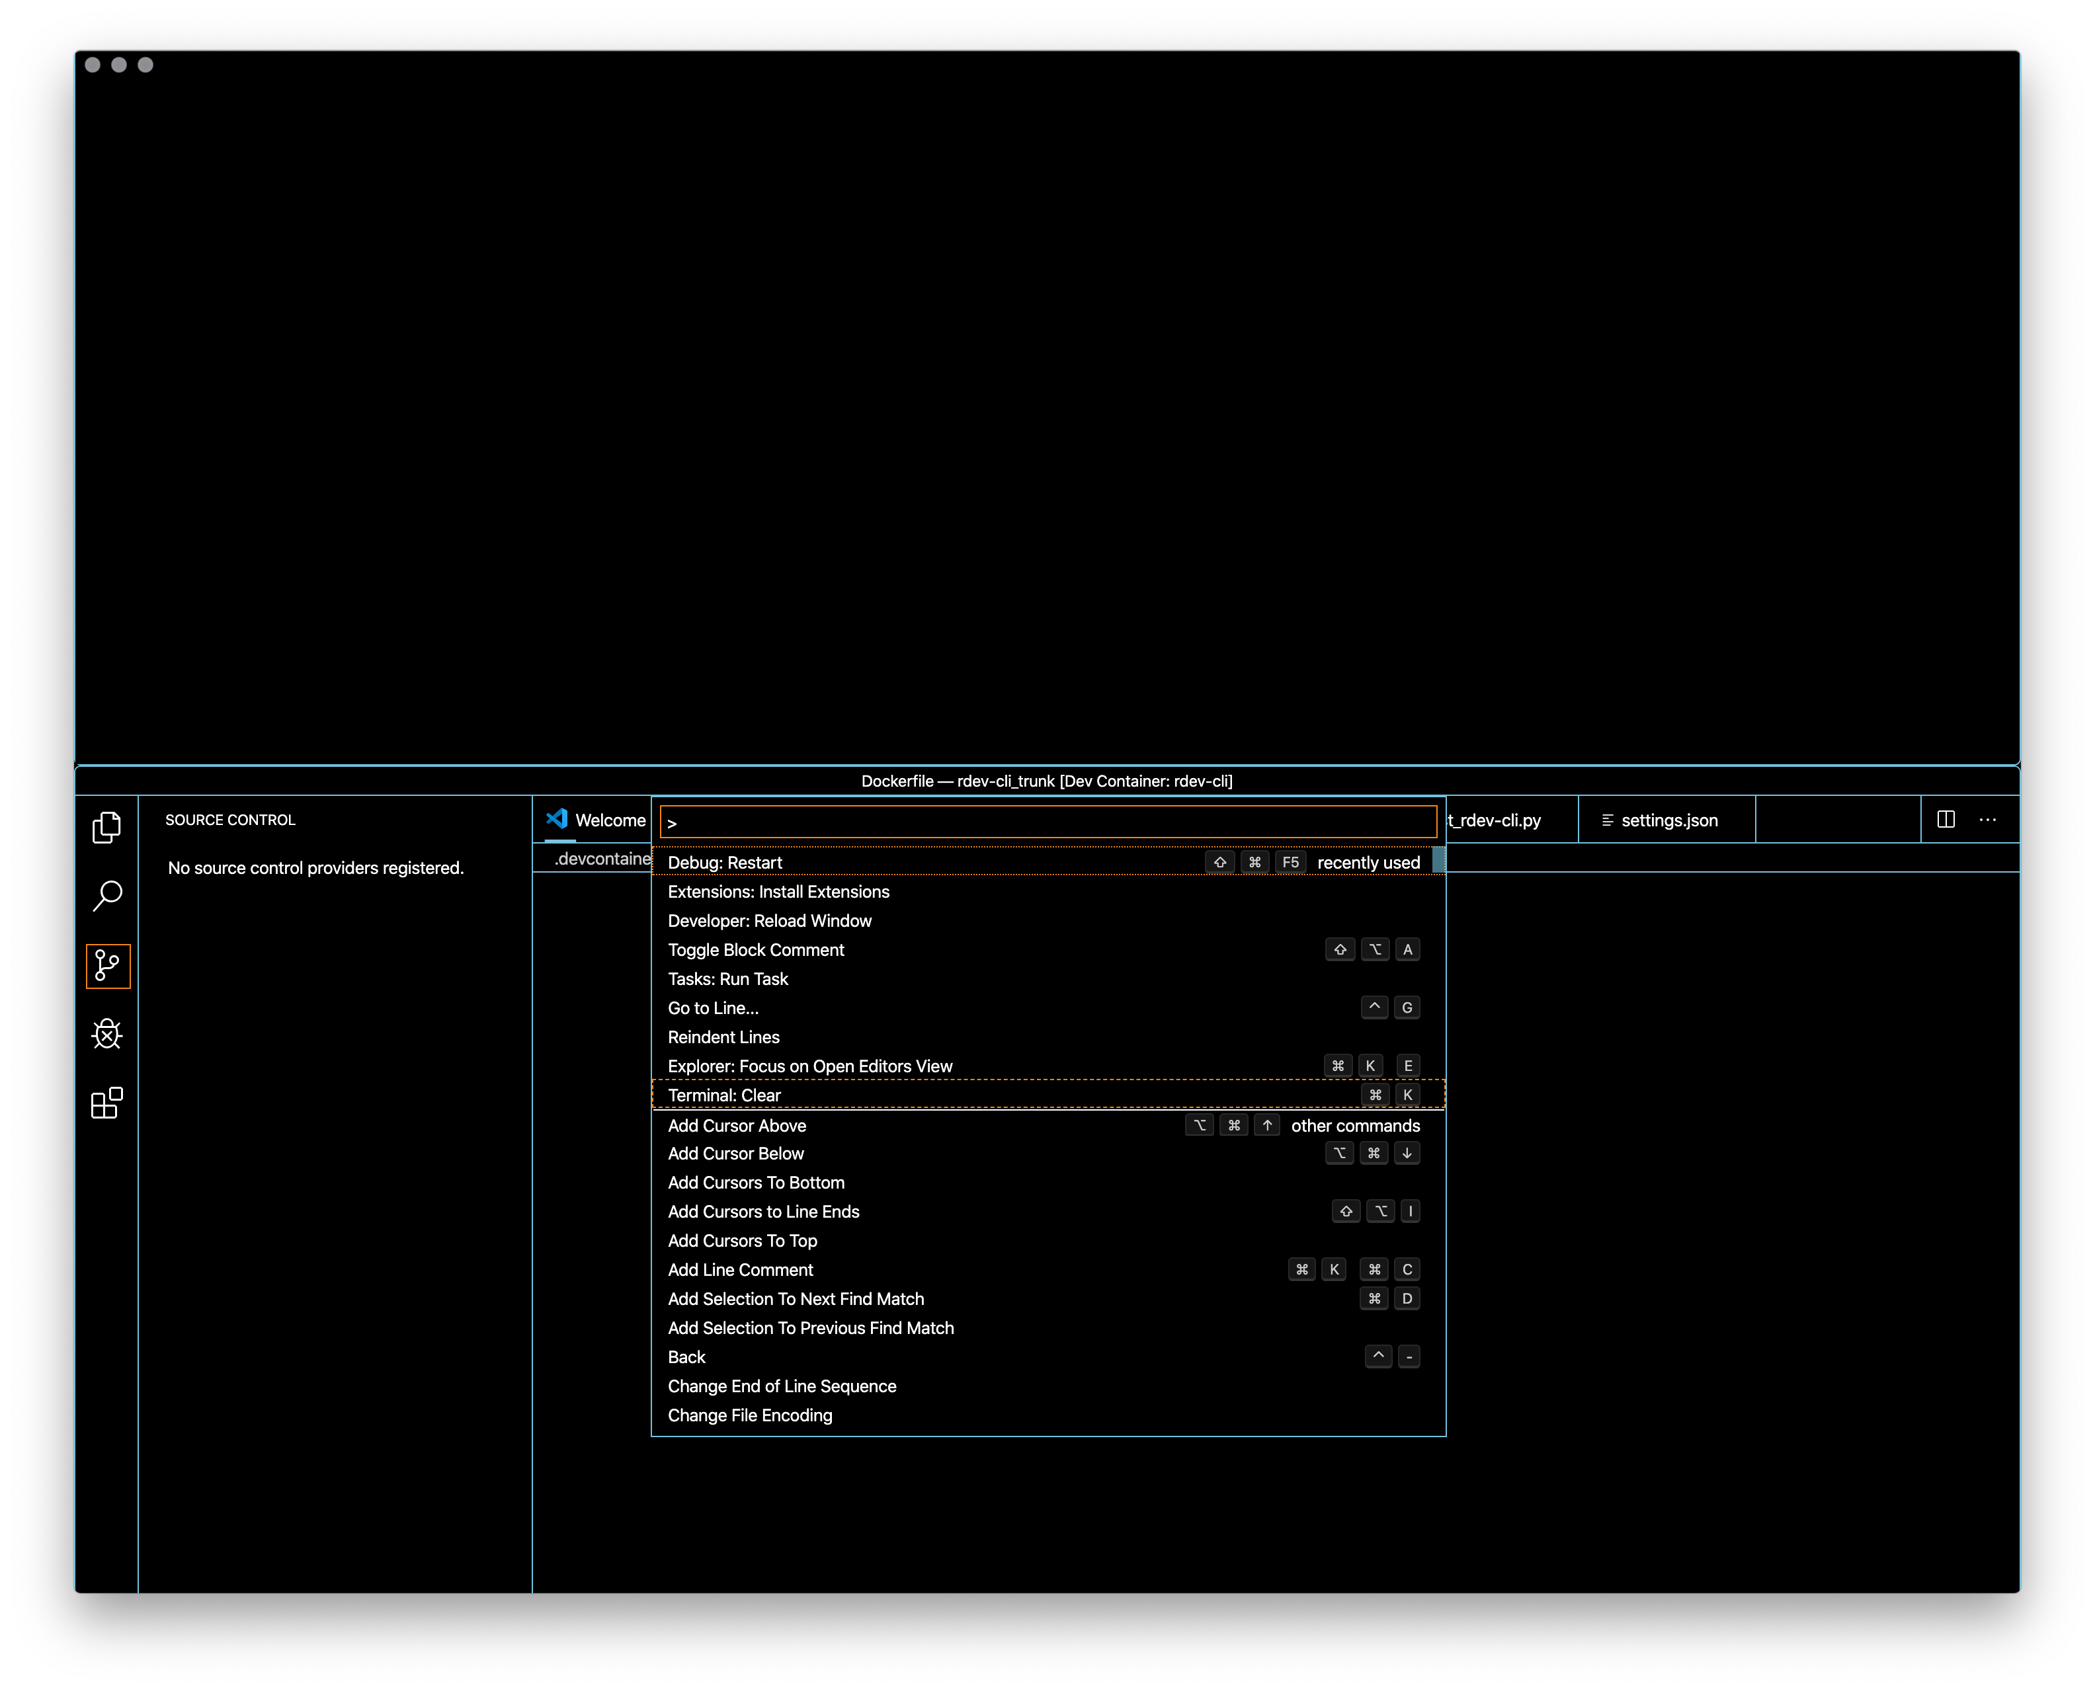The height and width of the screenshot is (1691, 2095).
Task: Split the editor using the split icon
Action: click(x=1945, y=819)
